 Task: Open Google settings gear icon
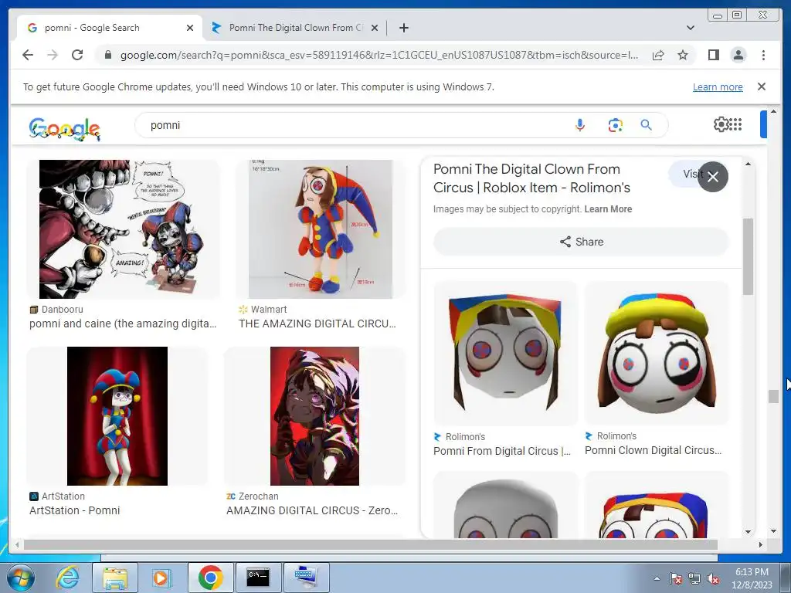pyautogui.click(x=721, y=124)
